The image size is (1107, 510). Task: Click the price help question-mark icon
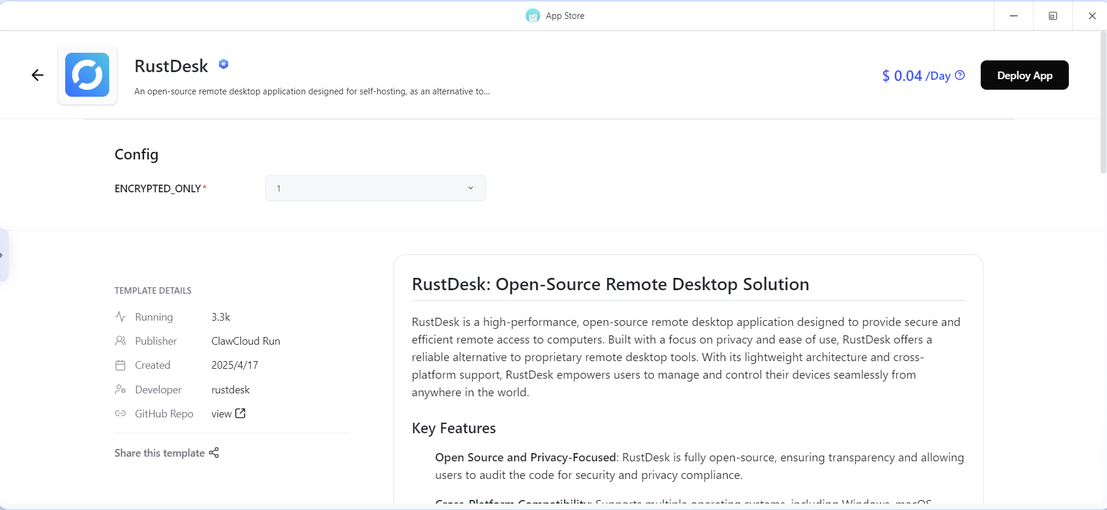pyautogui.click(x=960, y=75)
